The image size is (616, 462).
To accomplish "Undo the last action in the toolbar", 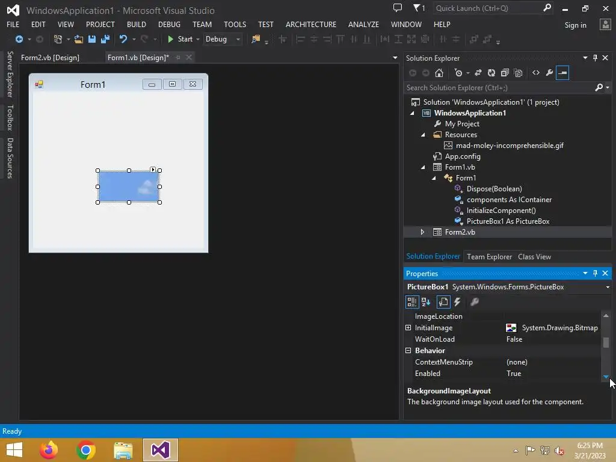I will [123, 39].
